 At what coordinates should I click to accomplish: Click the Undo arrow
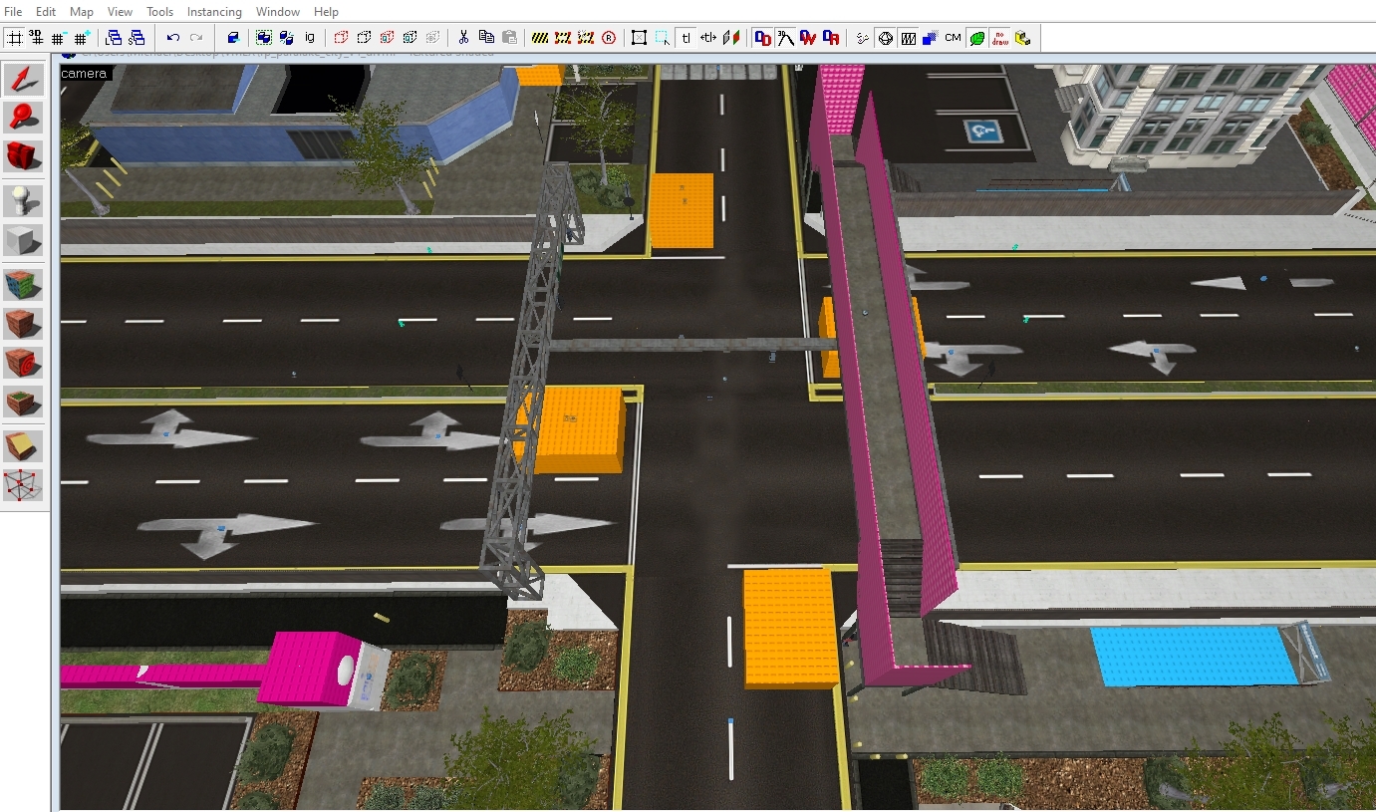[x=173, y=38]
